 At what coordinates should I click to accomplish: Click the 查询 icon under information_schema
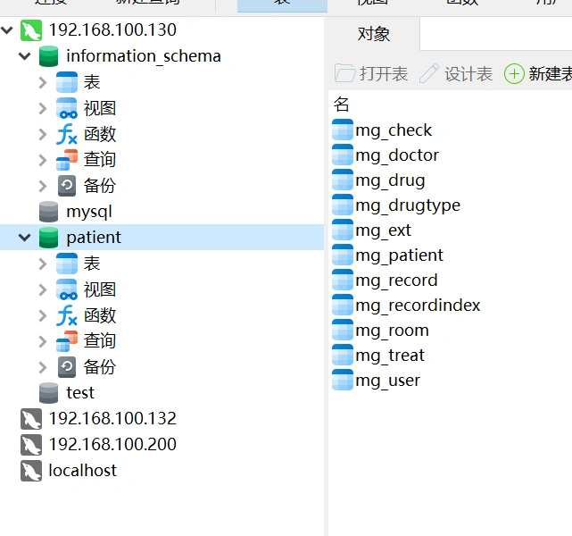tap(67, 160)
